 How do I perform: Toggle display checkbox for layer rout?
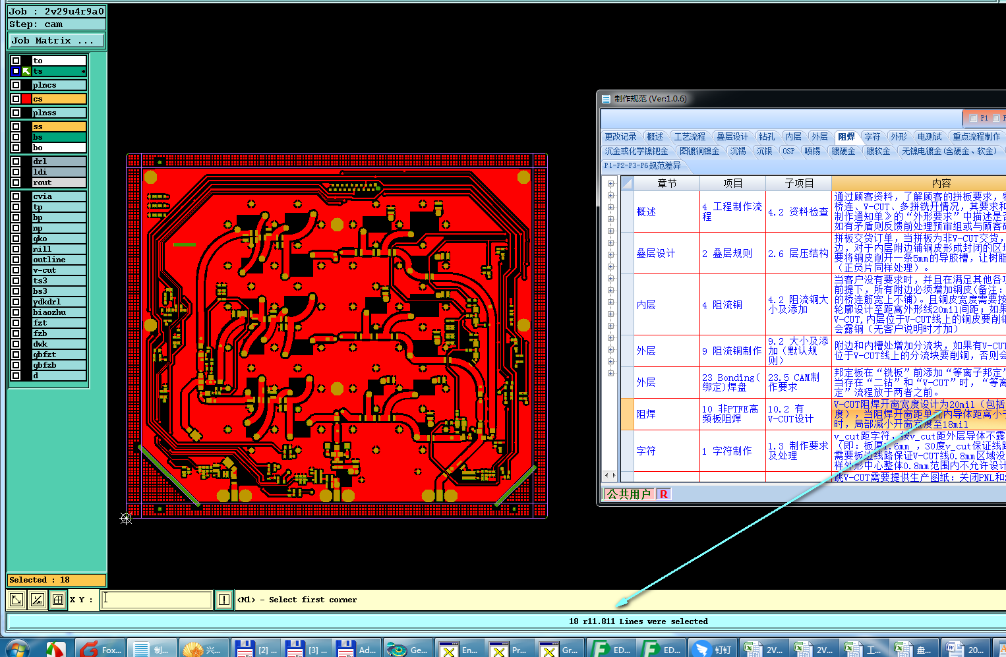tap(16, 183)
